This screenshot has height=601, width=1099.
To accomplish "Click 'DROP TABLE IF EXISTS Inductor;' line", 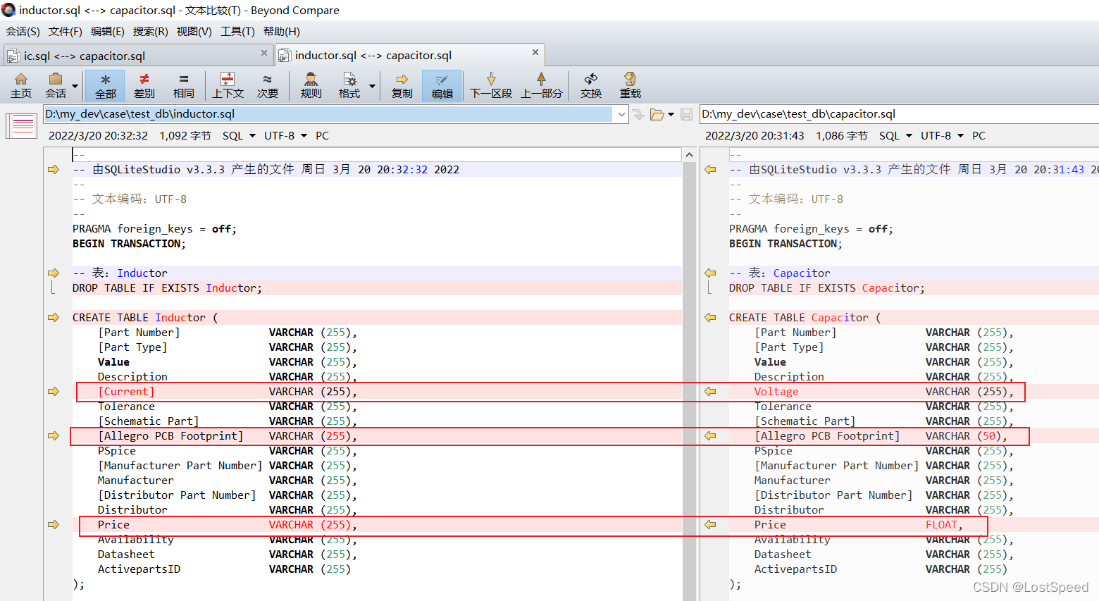I will (168, 287).
